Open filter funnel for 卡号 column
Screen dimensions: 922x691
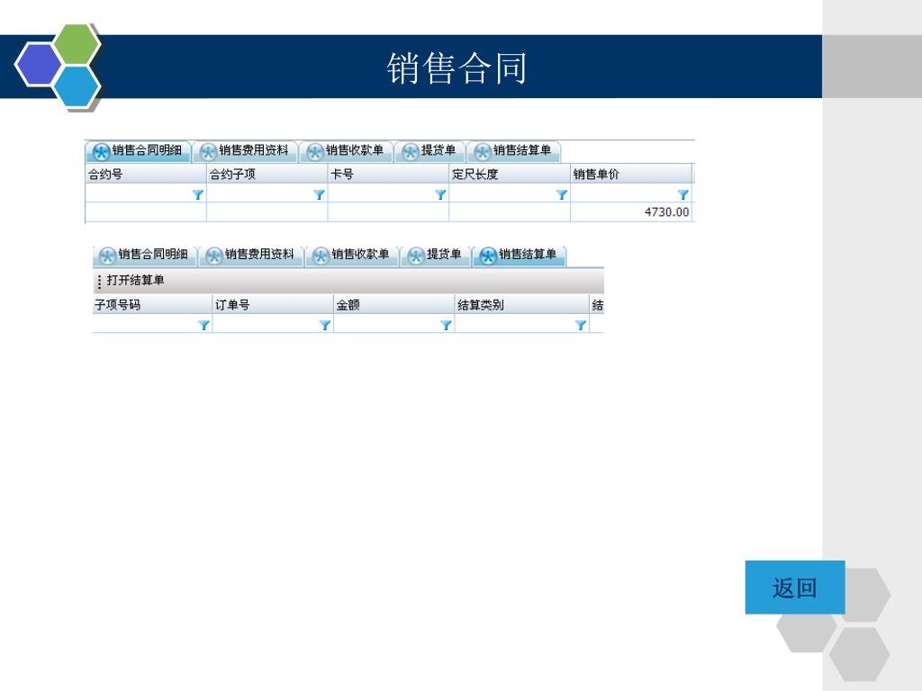click(x=440, y=194)
